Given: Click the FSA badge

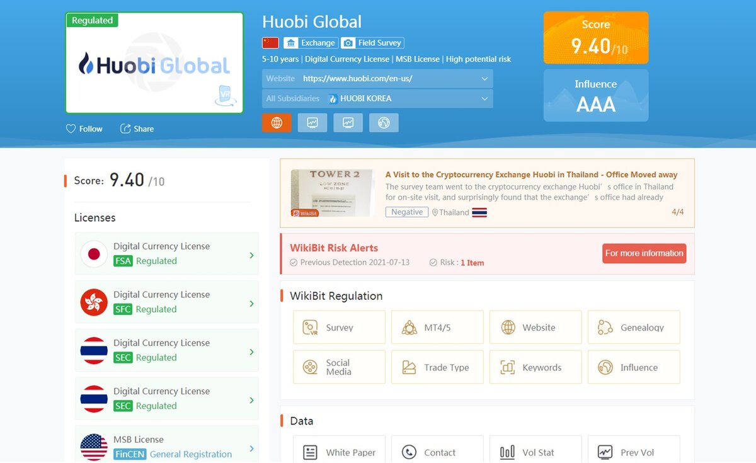Looking at the screenshot, I should pyautogui.click(x=123, y=261).
